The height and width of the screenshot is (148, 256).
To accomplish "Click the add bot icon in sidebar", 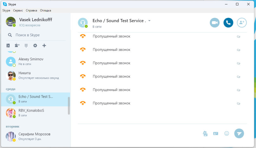I will (16, 46).
